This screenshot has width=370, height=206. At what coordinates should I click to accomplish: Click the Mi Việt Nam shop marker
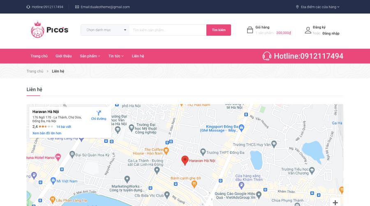53,181
